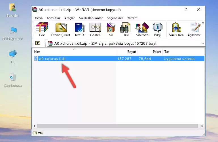
Task: Go up one folder level
Action: 38,43
